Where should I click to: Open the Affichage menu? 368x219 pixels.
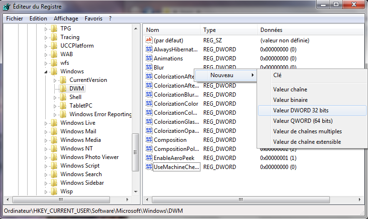pos(66,19)
